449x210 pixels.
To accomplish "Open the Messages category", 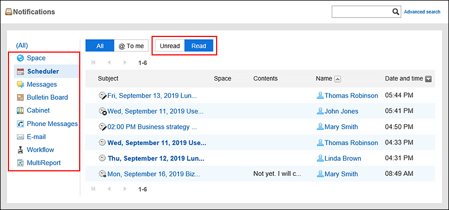I will point(42,85).
